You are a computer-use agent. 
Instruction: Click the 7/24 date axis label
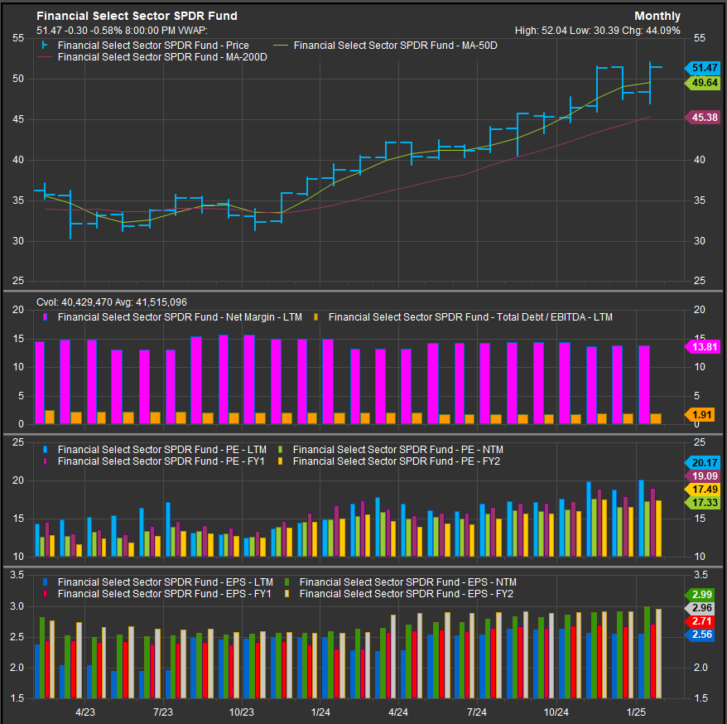pos(477,712)
